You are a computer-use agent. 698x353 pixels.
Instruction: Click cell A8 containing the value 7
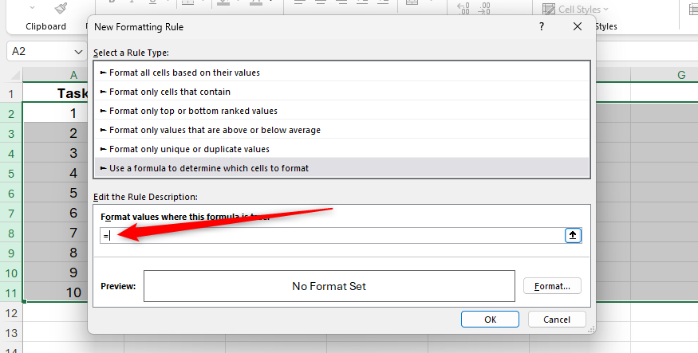56,233
